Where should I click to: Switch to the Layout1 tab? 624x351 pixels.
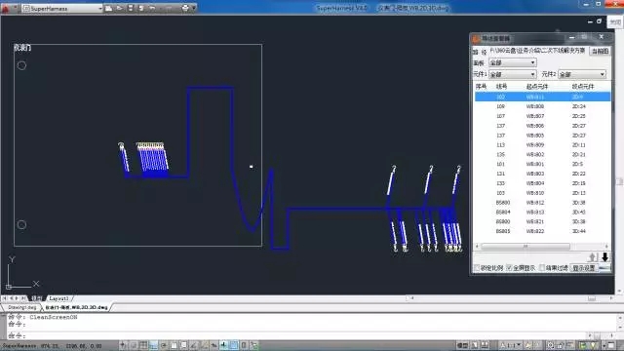coord(58,298)
